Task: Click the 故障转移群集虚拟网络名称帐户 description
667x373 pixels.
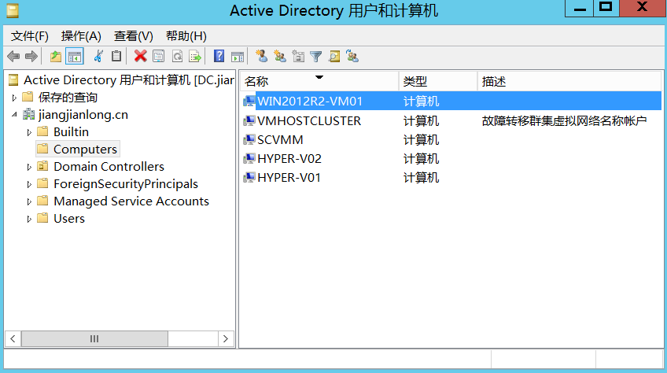Action: [564, 121]
